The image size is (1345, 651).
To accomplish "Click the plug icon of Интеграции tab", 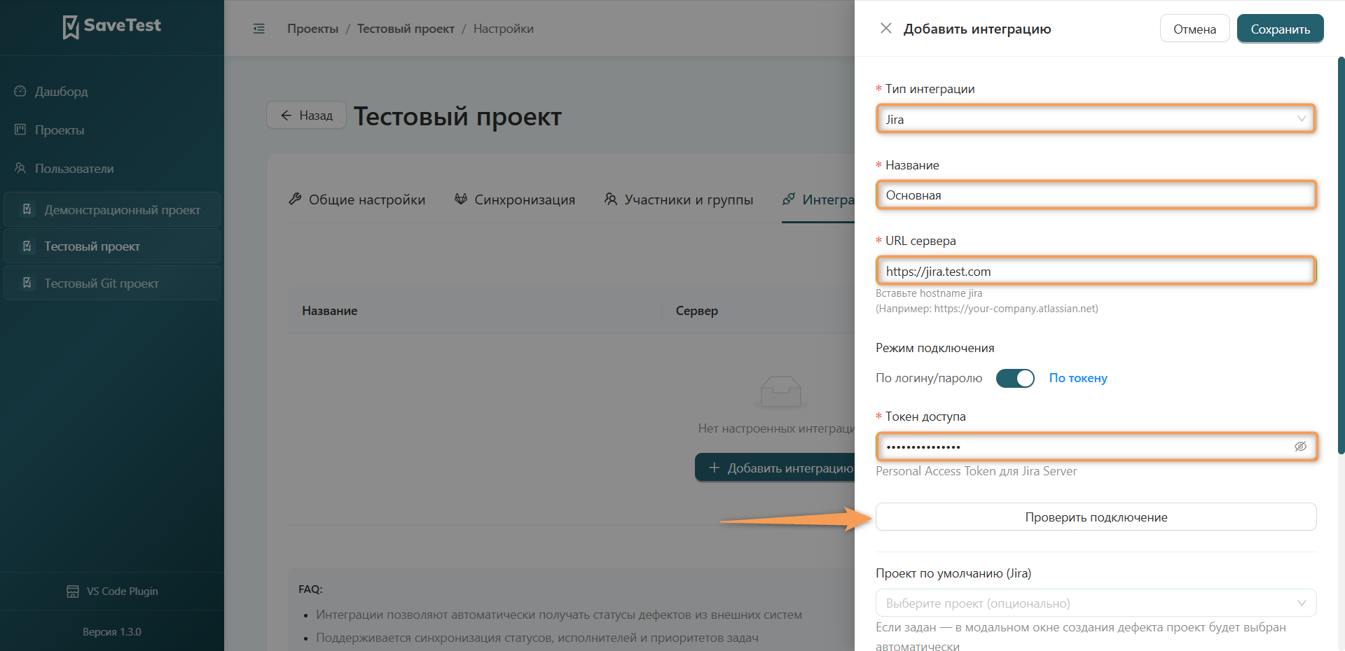I will 789,199.
